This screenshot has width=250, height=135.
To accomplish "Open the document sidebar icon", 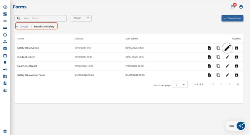I will [x=5, y=83].
